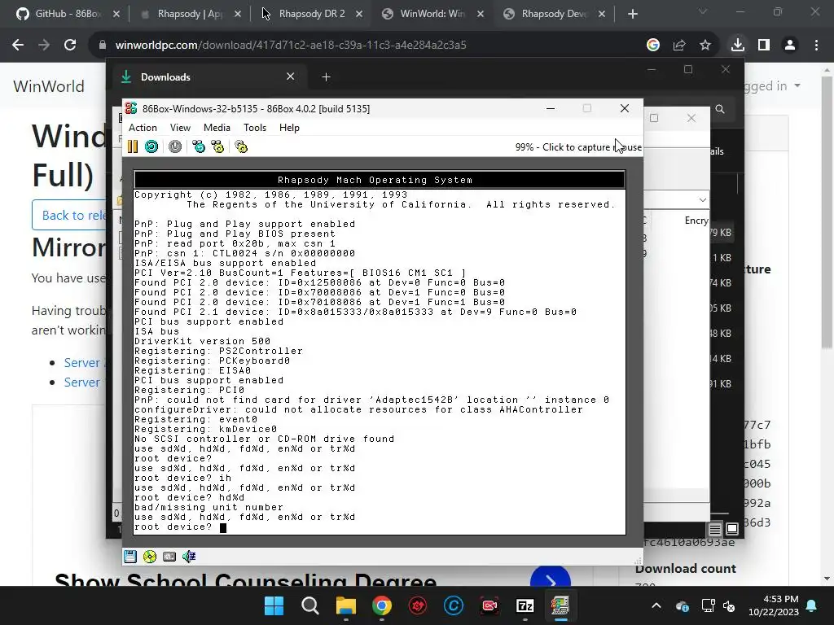Open the 86Box Media menu
This screenshot has height=625, width=834.
point(217,128)
